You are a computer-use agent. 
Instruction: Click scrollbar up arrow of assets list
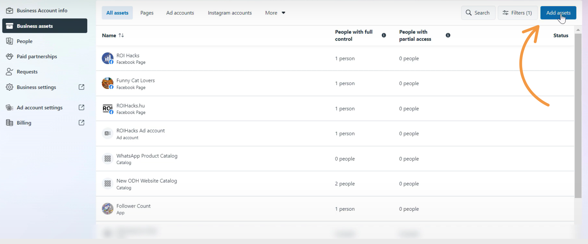(x=578, y=30)
